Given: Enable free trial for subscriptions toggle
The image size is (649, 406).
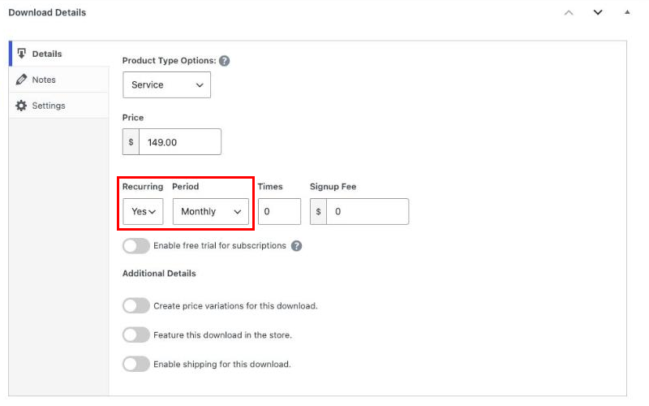Looking at the screenshot, I should [136, 246].
